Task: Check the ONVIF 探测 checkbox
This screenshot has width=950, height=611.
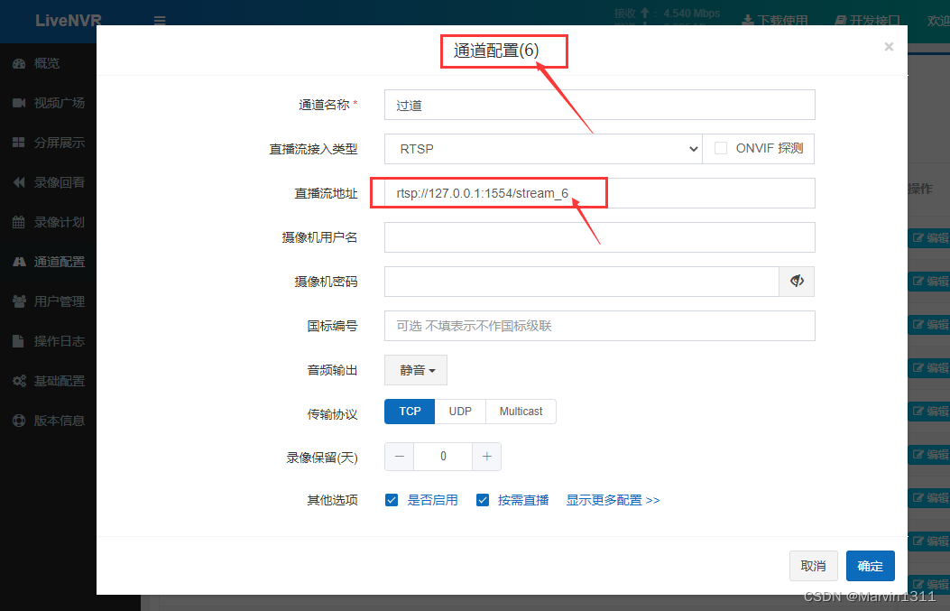Action: (x=720, y=149)
